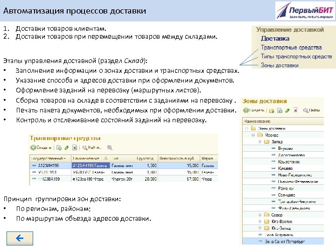Click new-folder icon in Зоны доставки toolbar
Viewport: 336px width, 252px height.
click(272, 111)
